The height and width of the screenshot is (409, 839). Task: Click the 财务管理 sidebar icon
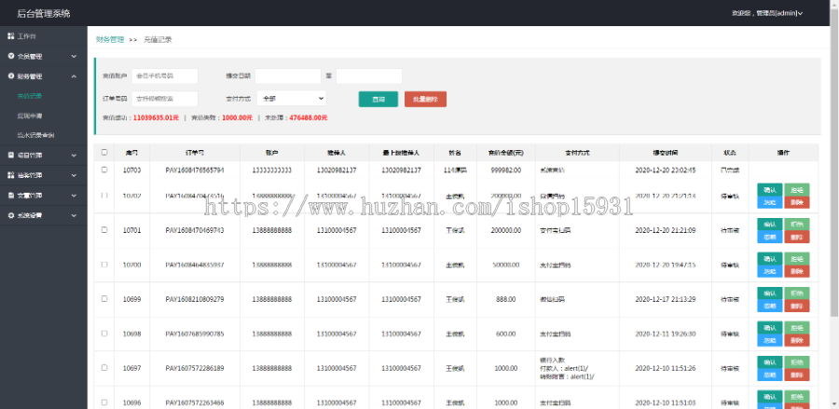[11, 76]
